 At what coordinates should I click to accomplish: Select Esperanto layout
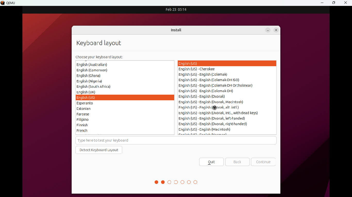coord(125,103)
